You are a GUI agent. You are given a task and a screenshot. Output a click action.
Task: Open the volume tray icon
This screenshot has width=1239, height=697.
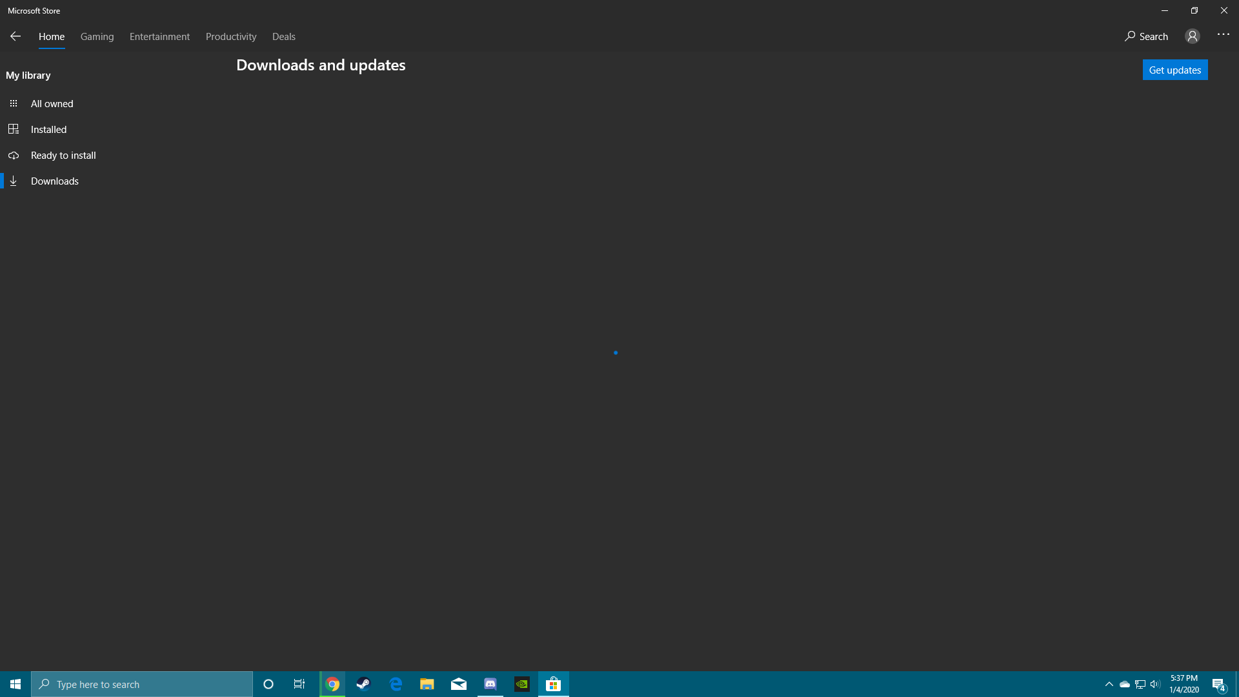[1155, 684]
